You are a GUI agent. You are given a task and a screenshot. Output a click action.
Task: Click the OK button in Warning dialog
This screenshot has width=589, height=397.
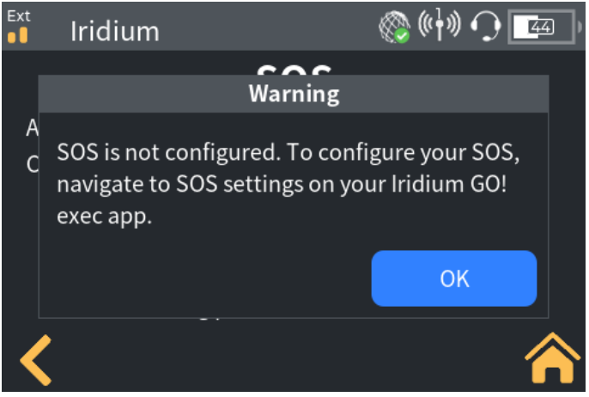pos(453,278)
